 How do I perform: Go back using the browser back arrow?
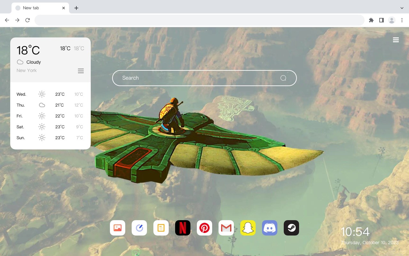point(7,20)
